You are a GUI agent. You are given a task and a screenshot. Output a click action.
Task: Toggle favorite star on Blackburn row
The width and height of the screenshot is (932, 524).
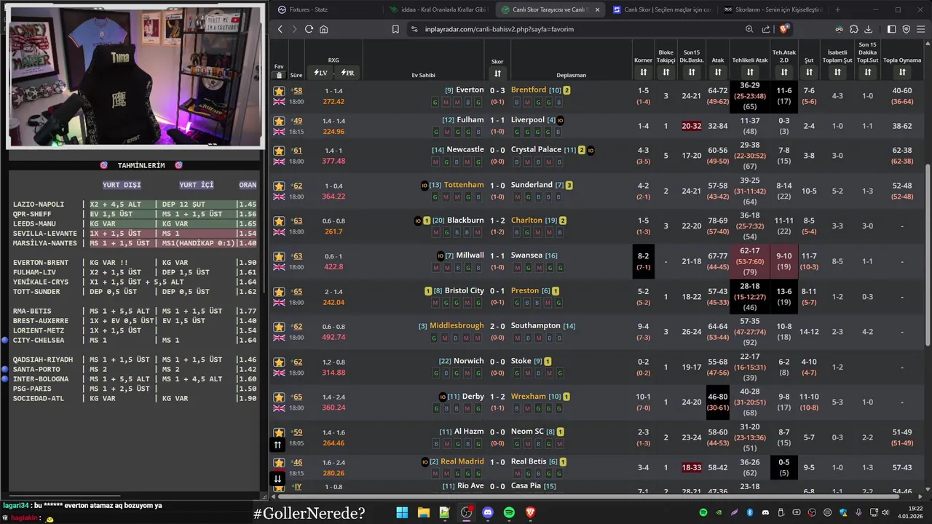pyautogui.click(x=279, y=221)
